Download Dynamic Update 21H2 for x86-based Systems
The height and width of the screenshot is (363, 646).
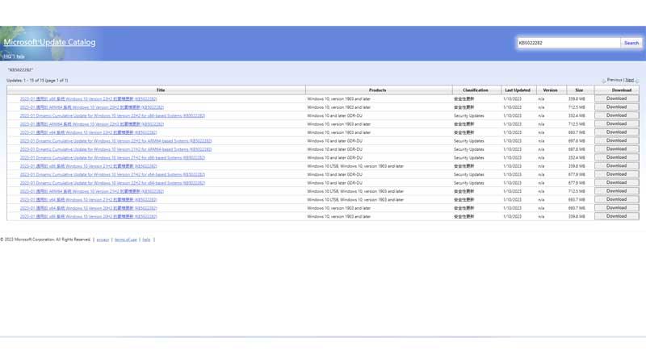click(x=616, y=157)
